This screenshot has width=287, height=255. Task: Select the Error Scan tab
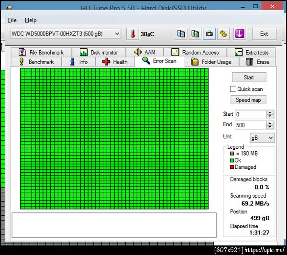[160, 61]
